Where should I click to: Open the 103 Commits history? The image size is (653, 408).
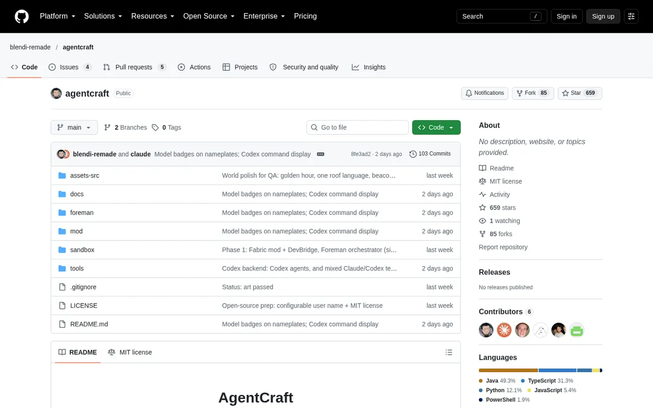[x=430, y=154]
